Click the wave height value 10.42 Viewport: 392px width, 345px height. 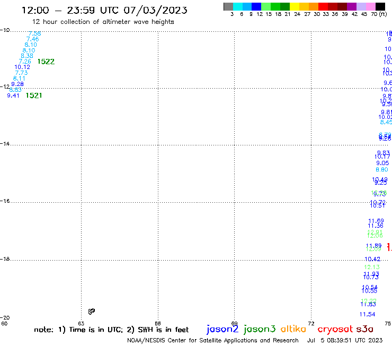pyautogui.click(x=372, y=259)
